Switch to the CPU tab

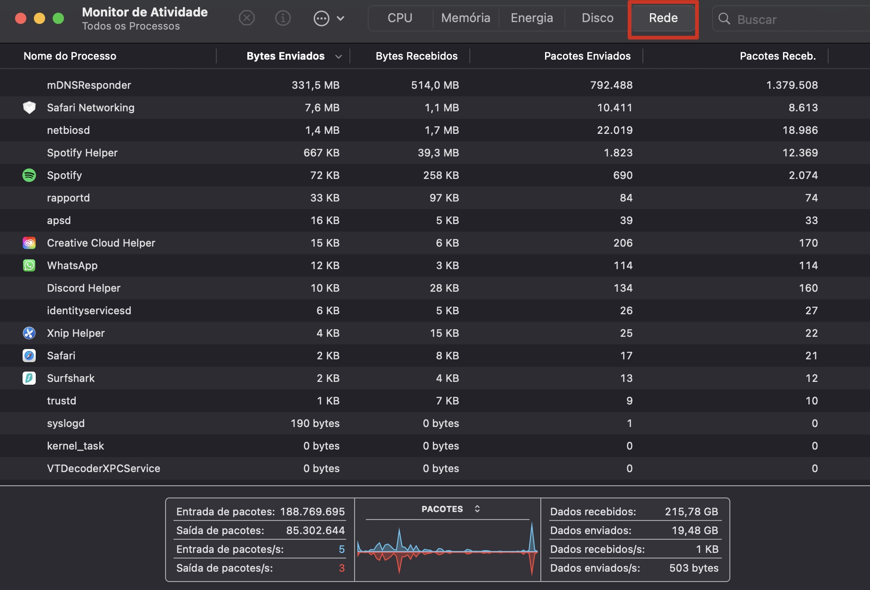pyautogui.click(x=400, y=18)
